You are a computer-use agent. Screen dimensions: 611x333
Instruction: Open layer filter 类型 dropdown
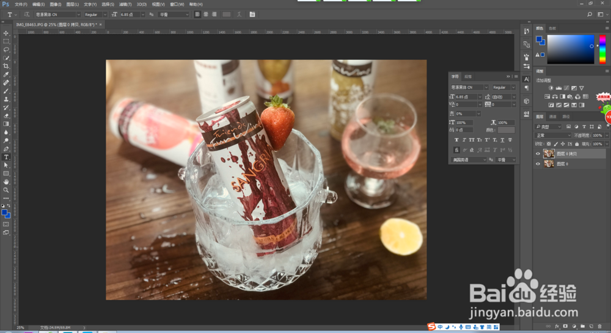pyautogui.click(x=548, y=126)
